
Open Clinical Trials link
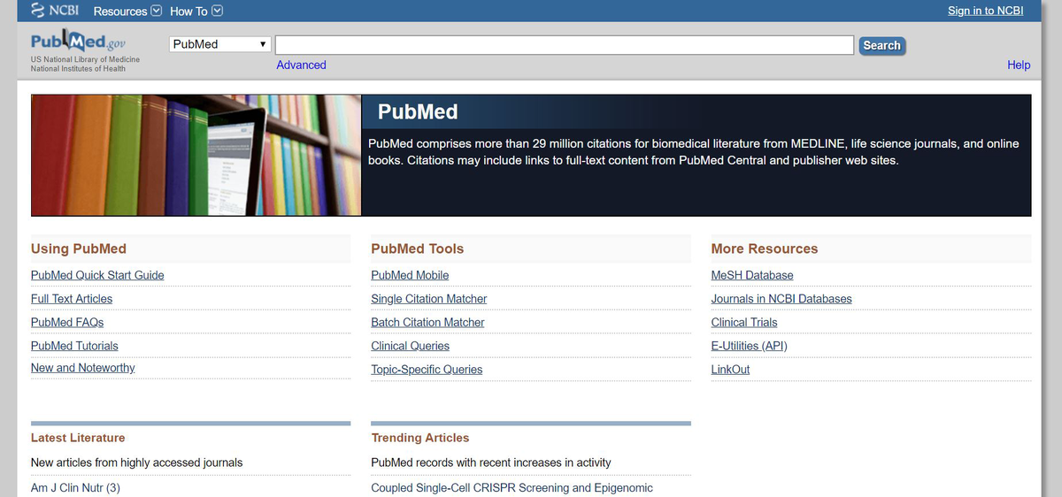click(x=744, y=322)
